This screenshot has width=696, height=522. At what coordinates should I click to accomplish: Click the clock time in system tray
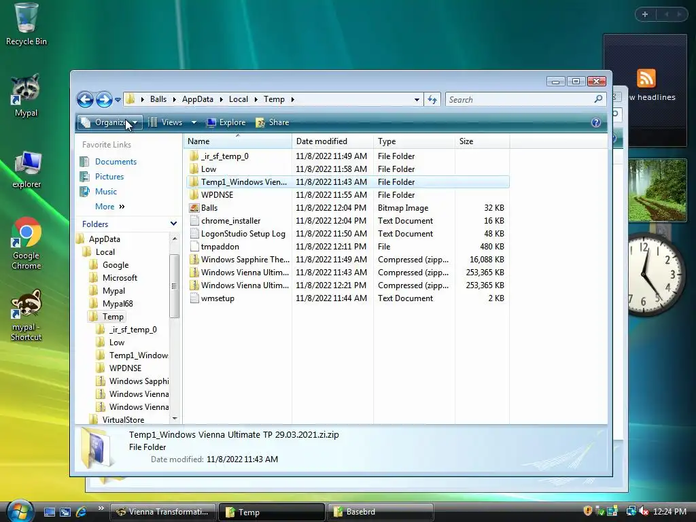pyautogui.click(x=669, y=511)
